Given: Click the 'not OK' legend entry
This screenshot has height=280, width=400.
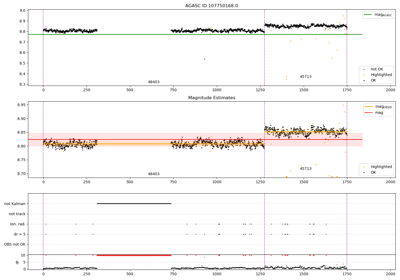Looking at the screenshot, I should point(377,69).
